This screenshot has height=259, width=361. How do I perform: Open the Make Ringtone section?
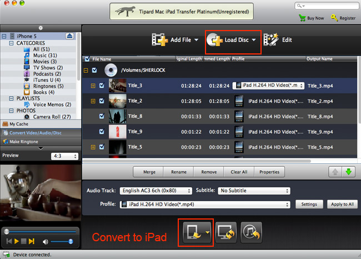coord(41,142)
